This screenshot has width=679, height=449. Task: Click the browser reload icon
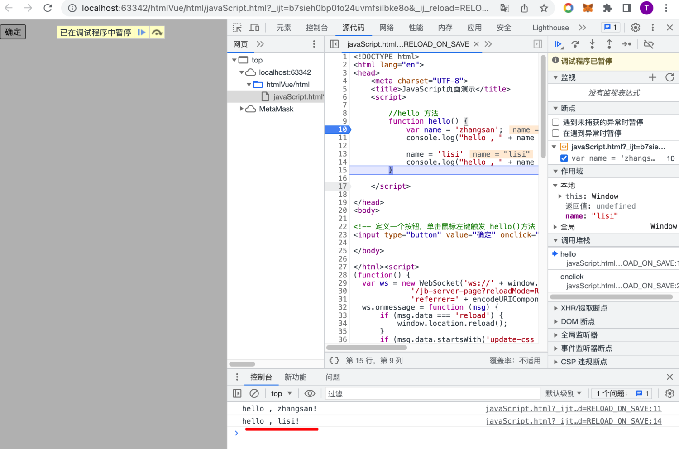click(48, 8)
